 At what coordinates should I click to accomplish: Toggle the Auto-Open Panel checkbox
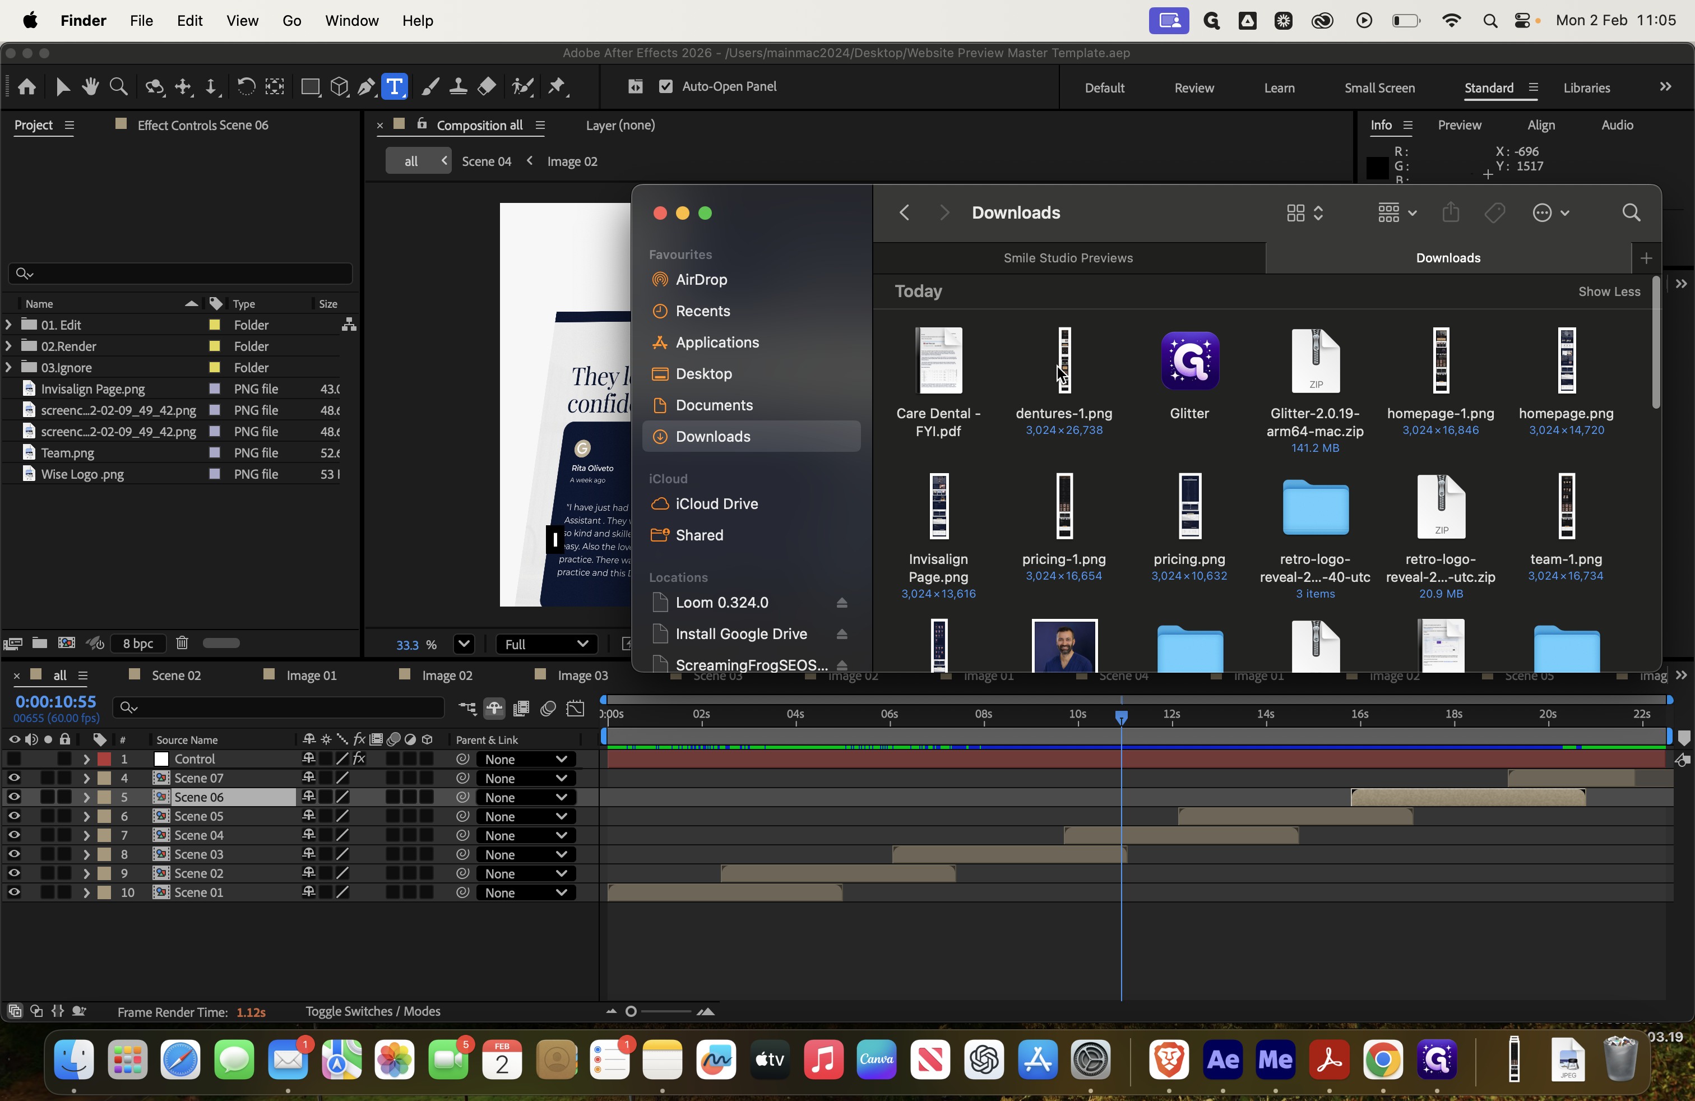[x=665, y=87]
